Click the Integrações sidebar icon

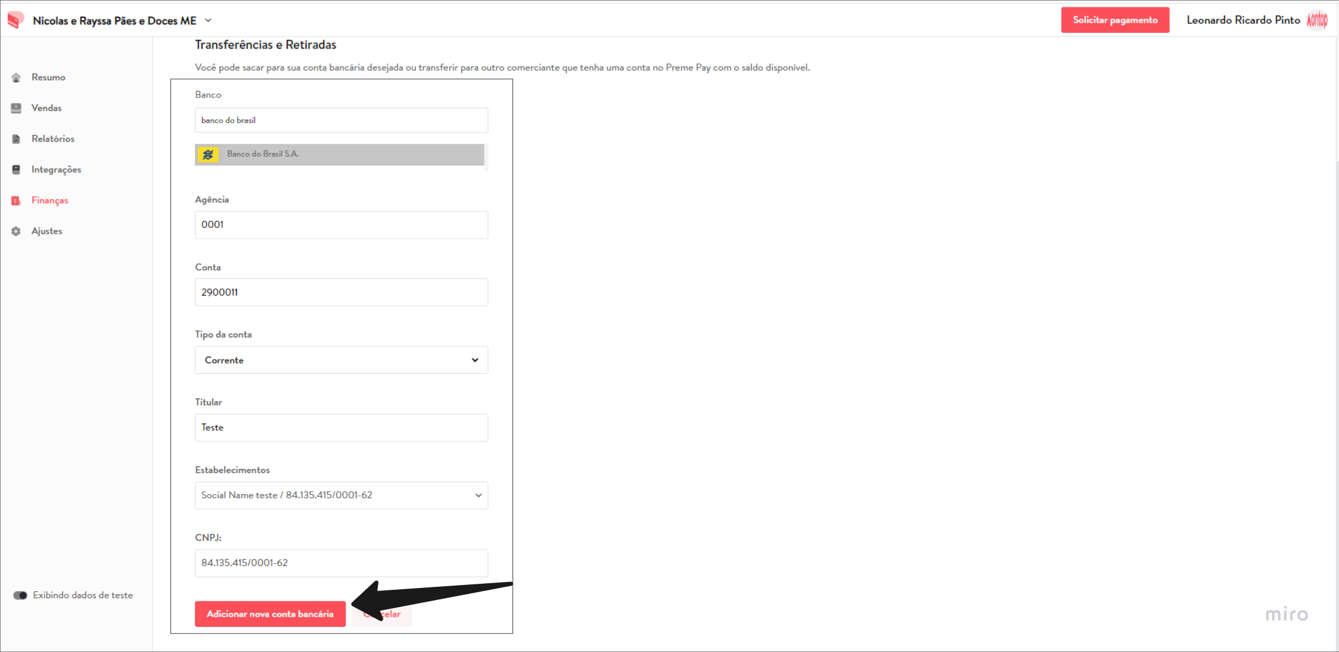(x=16, y=170)
